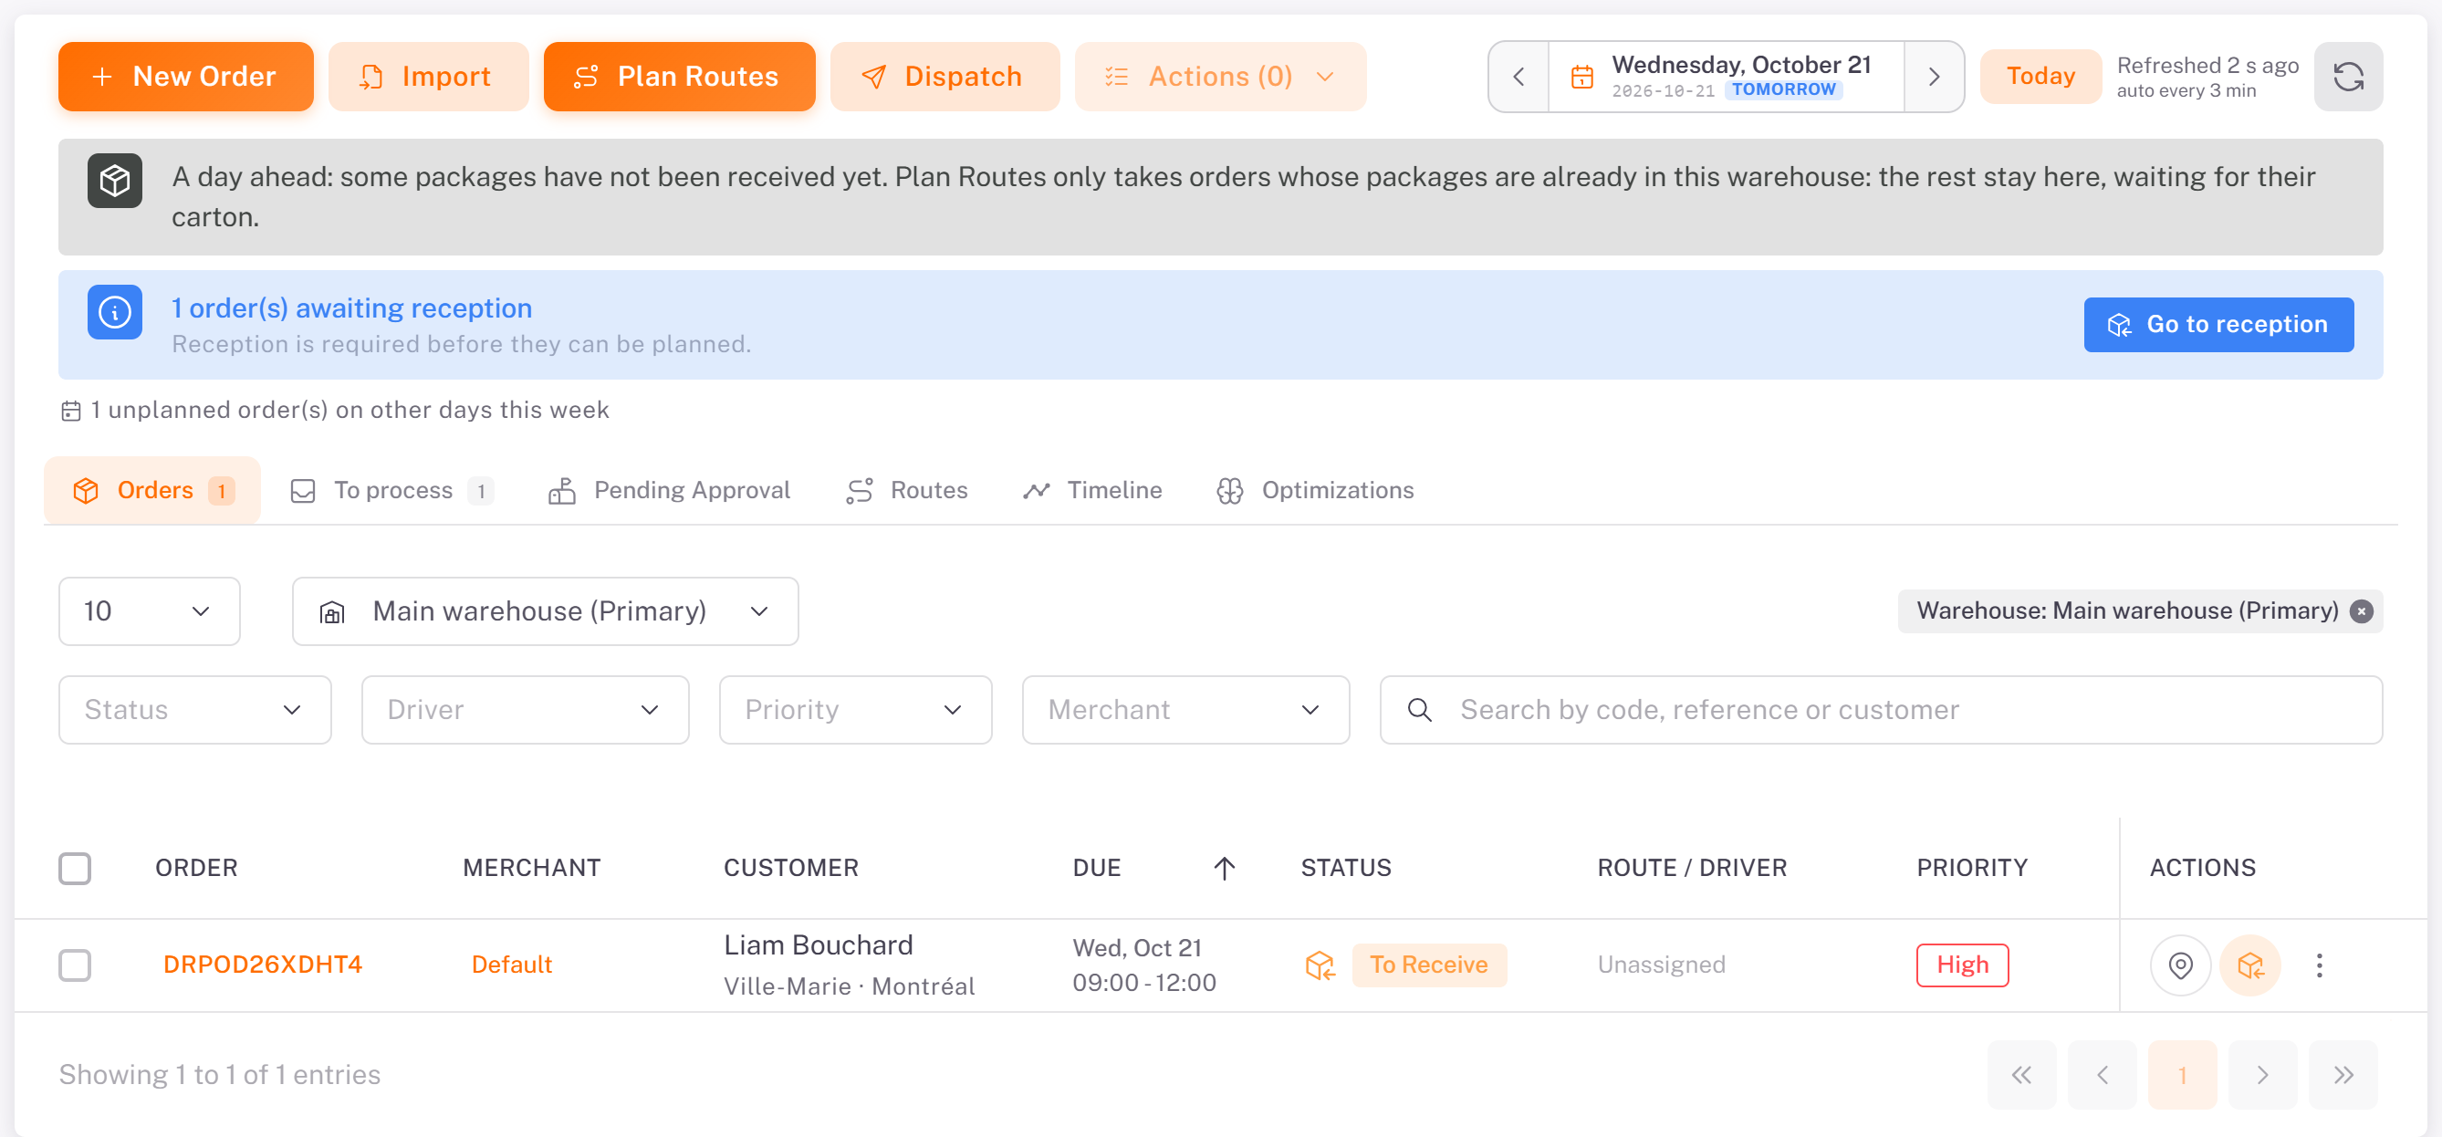Switch to the Pending Approval tab
The image size is (2442, 1137).
(x=669, y=489)
